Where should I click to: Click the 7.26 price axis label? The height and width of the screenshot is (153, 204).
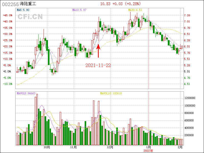click(187, 15)
